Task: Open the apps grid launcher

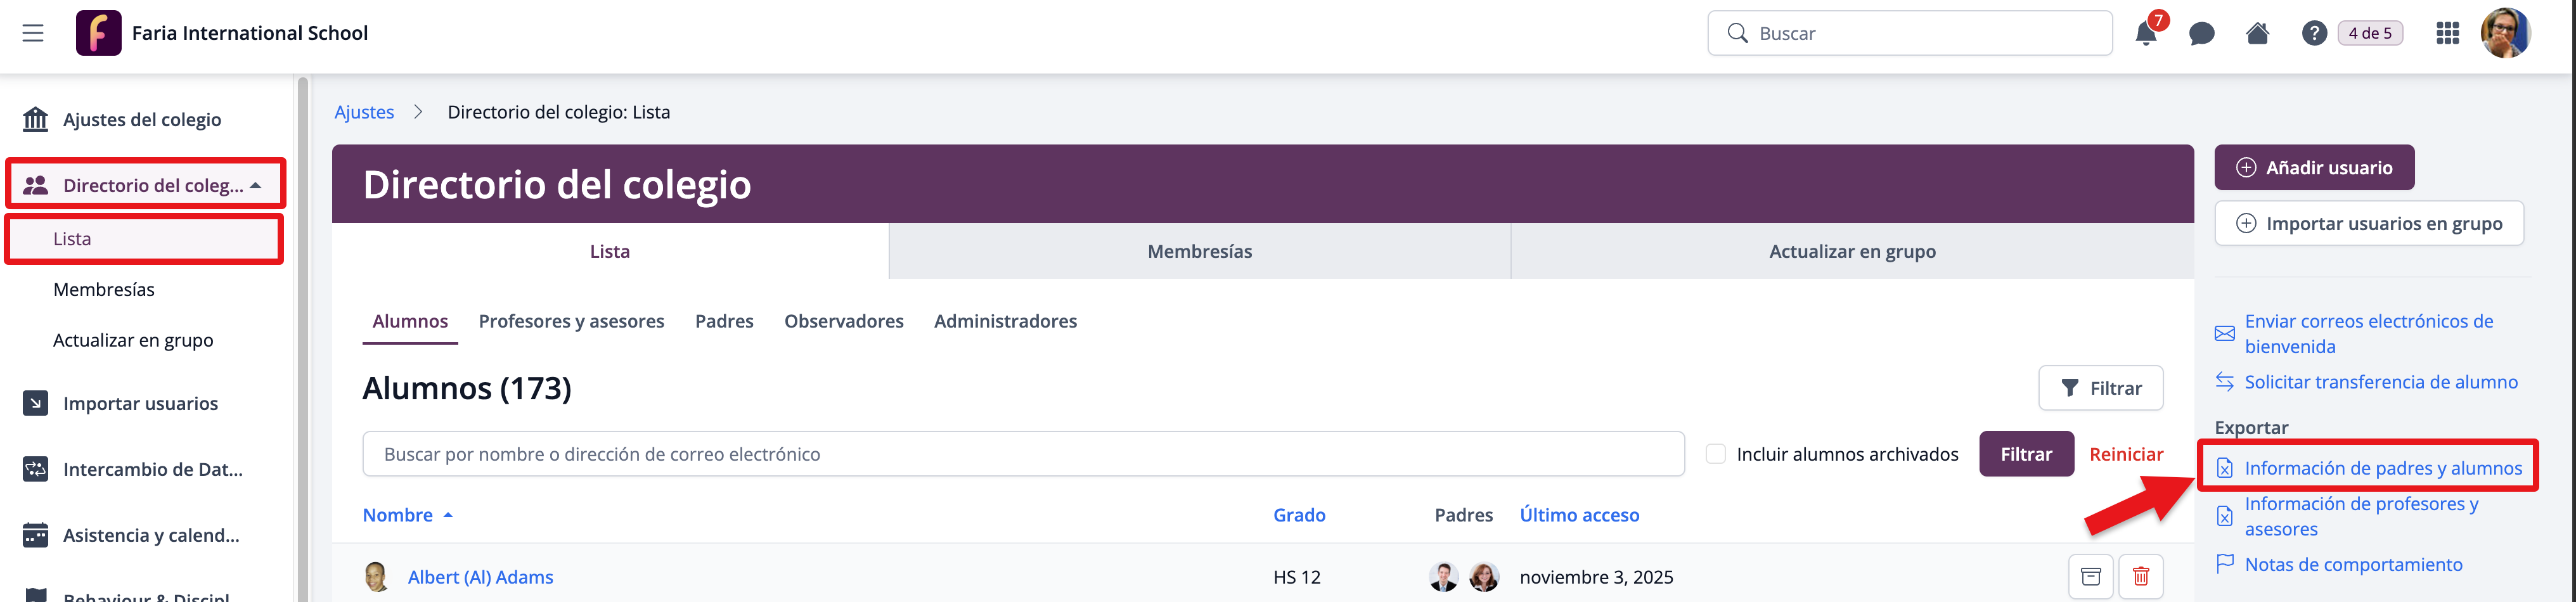Action: 2447,34
